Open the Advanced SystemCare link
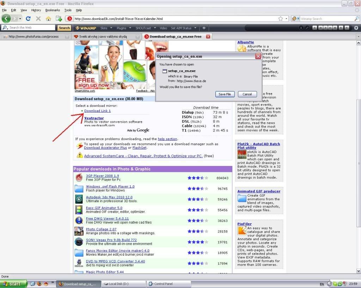Image resolution: width=361 pixels, height=288 pixels. pos(143,156)
